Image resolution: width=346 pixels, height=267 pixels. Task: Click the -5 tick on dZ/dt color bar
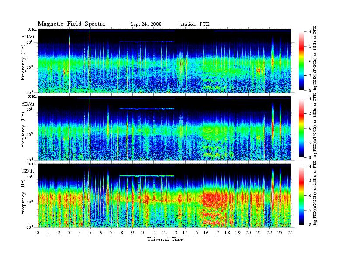309,181
